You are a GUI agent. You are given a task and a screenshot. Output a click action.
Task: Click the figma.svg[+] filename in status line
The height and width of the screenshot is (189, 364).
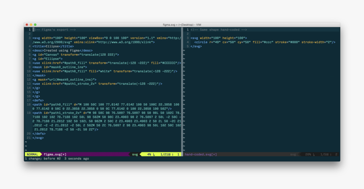(55, 154)
